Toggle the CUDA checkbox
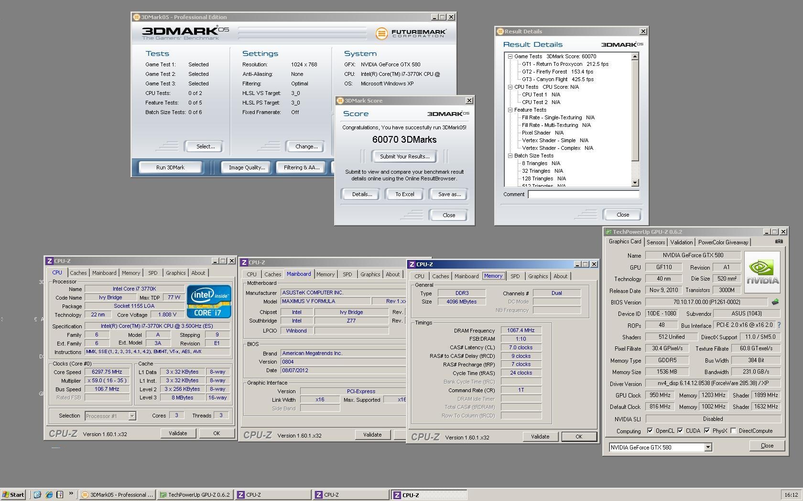 [680, 430]
